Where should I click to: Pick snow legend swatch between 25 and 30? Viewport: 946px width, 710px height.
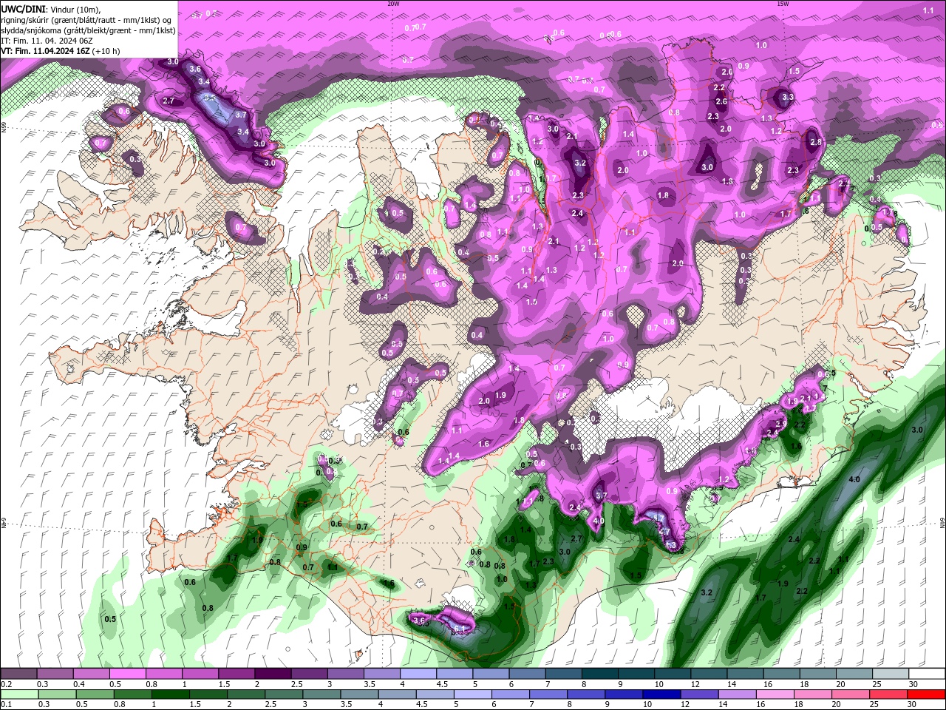pyautogui.click(x=892, y=674)
